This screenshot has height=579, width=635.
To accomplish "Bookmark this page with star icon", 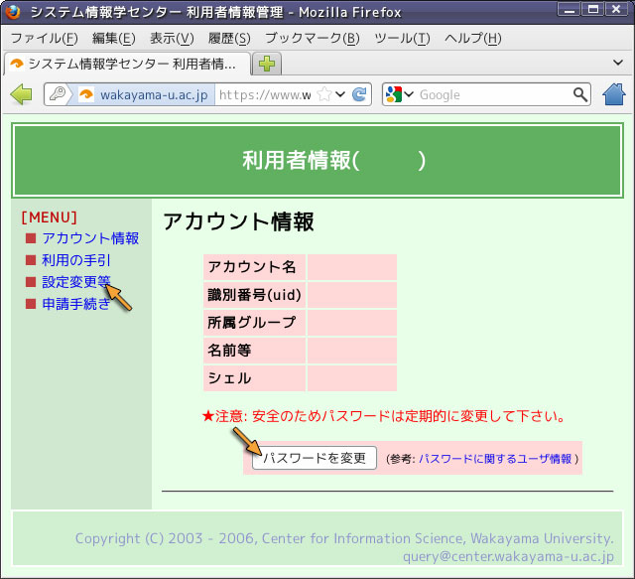I will [x=323, y=95].
